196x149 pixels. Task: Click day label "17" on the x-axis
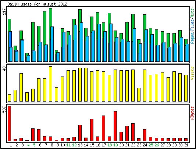(104, 145)
